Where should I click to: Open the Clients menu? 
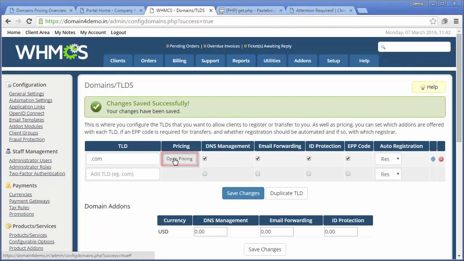tap(118, 61)
